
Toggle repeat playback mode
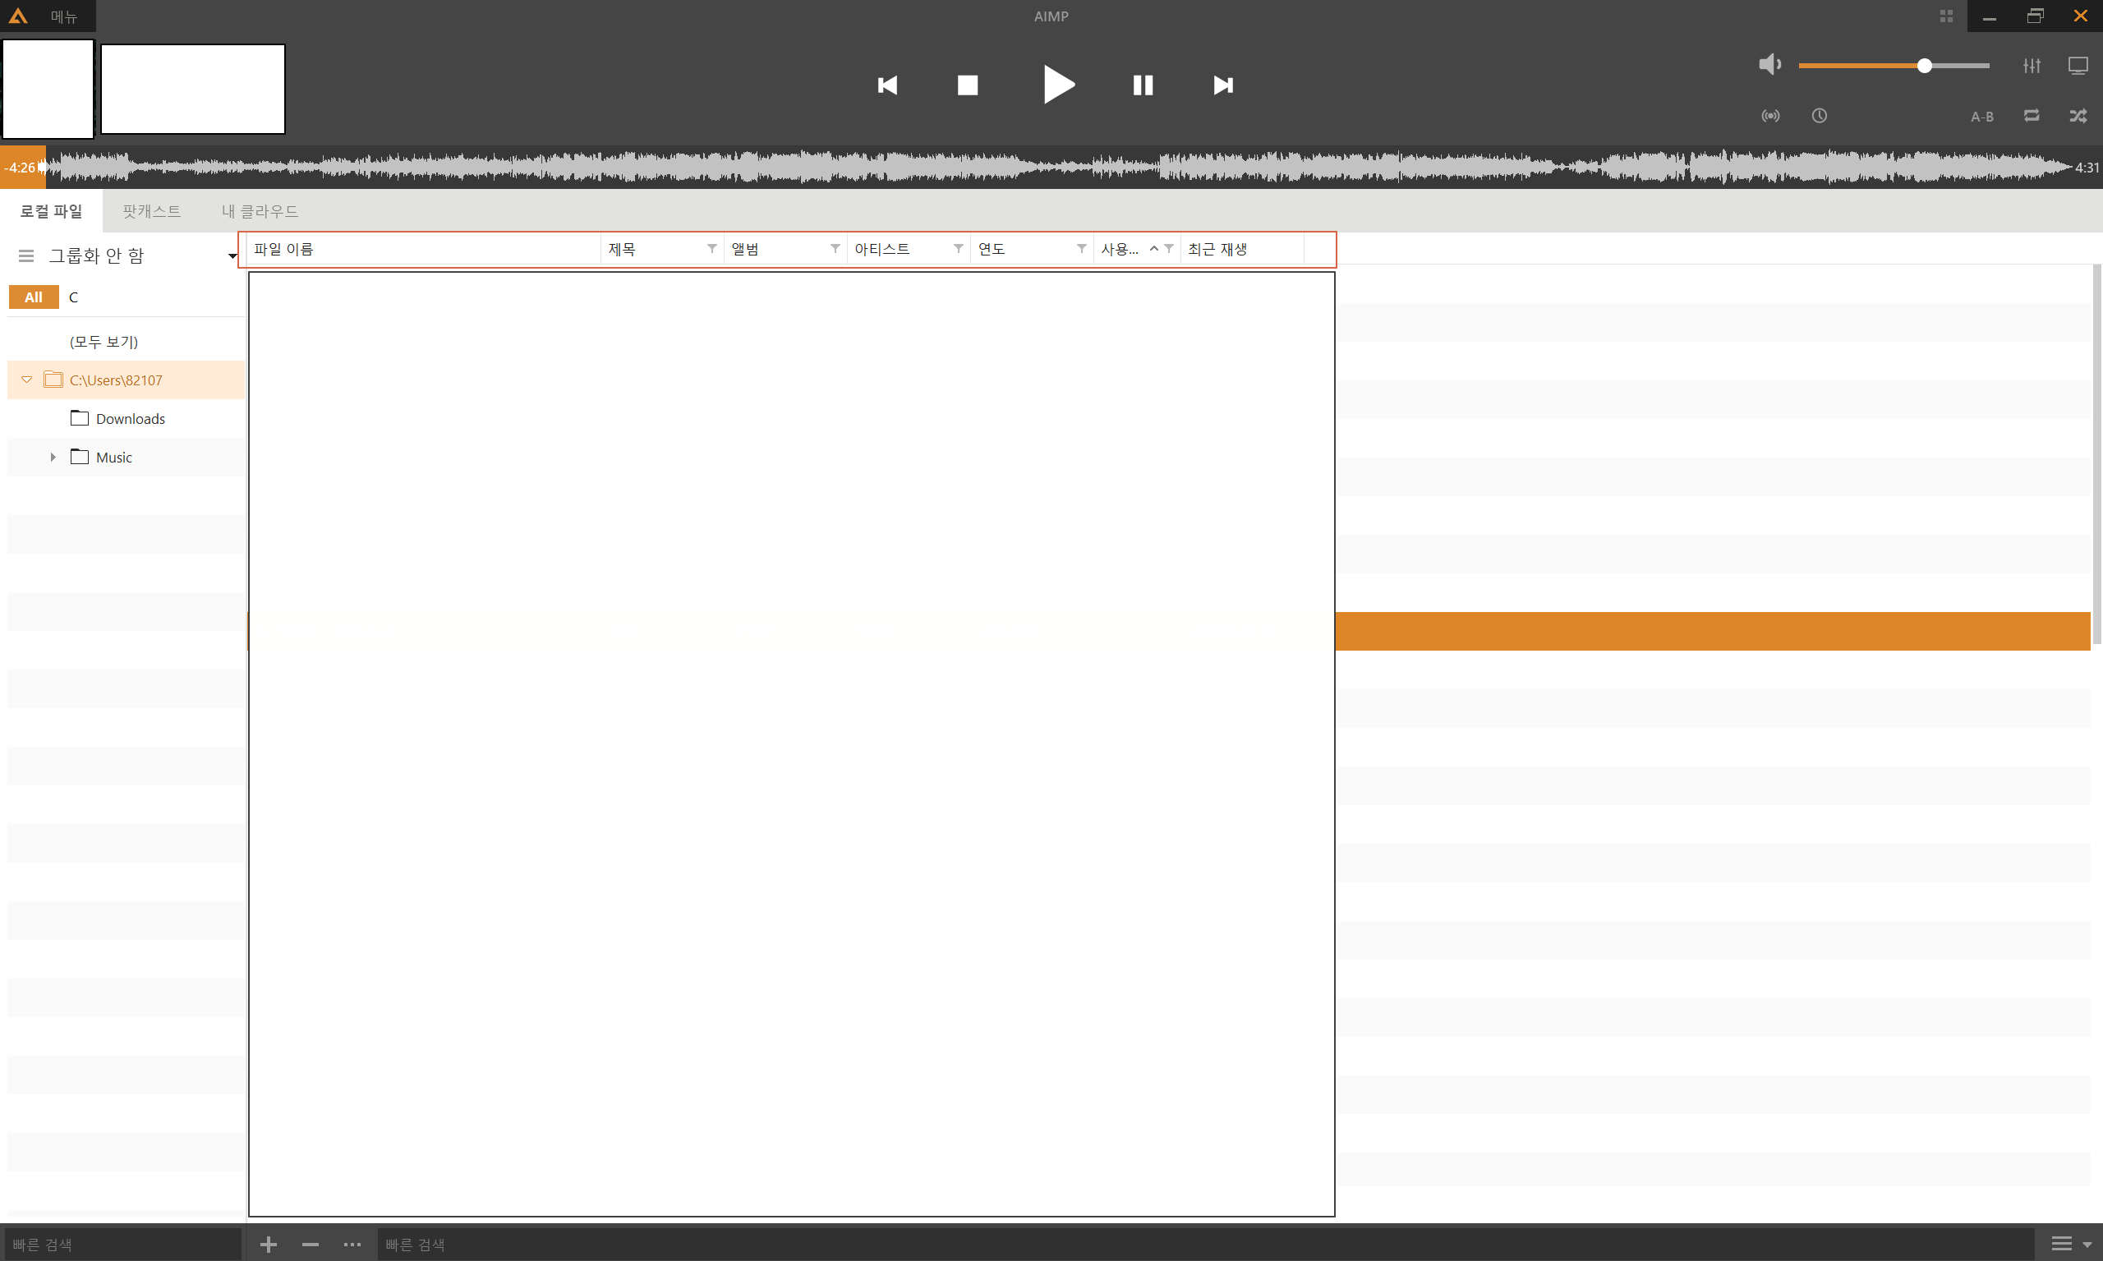pos(2032,116)
